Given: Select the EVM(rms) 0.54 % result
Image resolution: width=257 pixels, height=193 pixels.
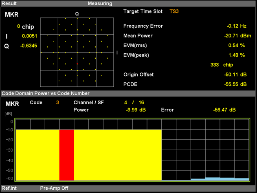Looking at the screenshot, I should pyautogui.click(x=236, y=45).
